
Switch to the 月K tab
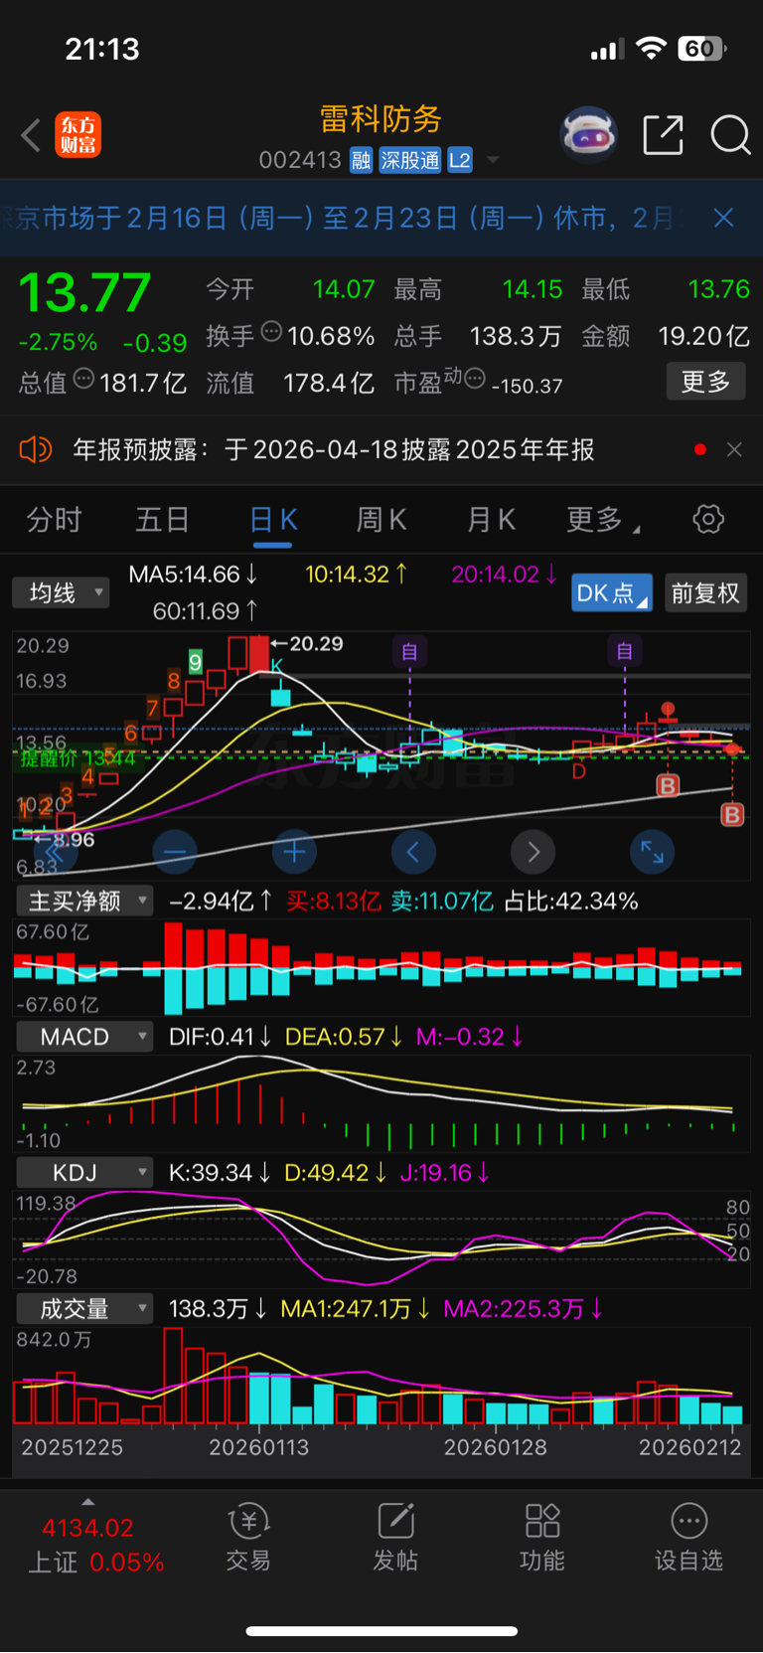(x=491, y=519)
